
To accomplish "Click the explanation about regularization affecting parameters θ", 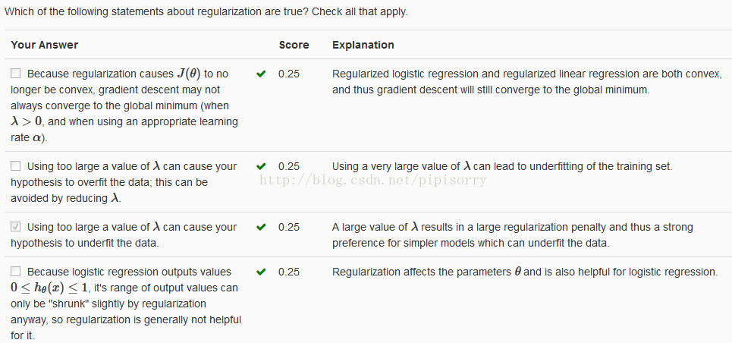I will click(x=524, y=272).
